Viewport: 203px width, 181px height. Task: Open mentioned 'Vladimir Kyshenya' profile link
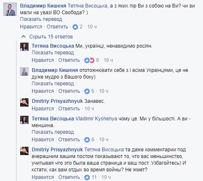click(96, 119)
